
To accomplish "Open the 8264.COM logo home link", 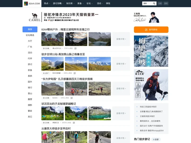I will click(32, 3).
